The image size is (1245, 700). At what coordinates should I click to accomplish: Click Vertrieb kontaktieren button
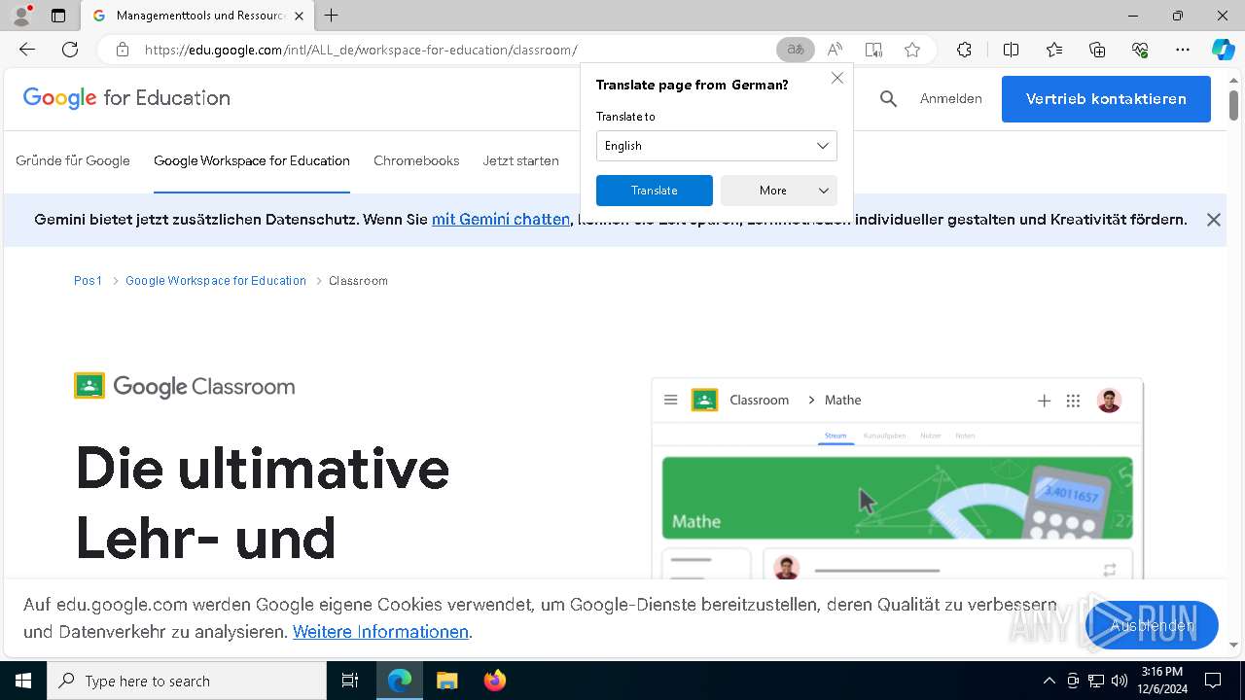coord(1106,99)
